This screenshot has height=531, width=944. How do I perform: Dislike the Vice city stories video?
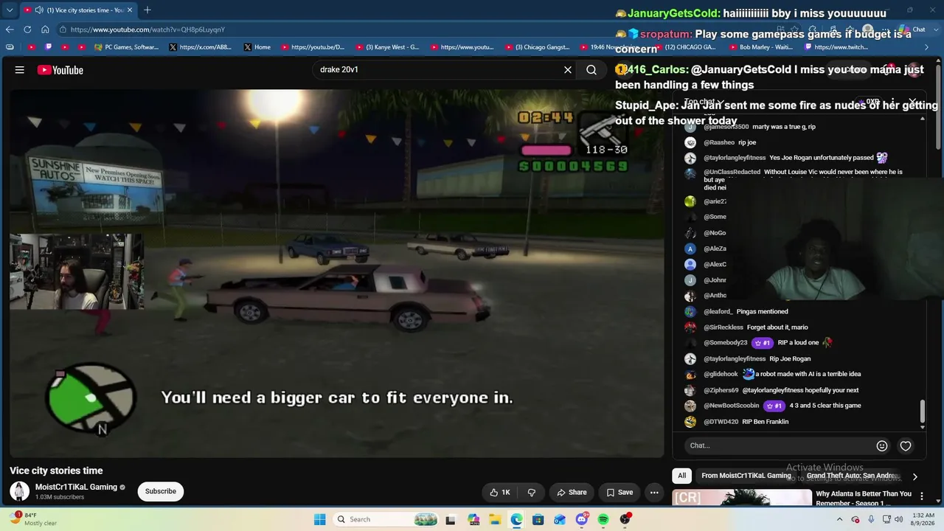531,492
